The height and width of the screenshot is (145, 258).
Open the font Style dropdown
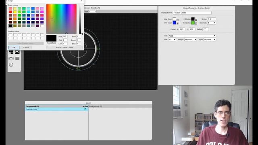coord(210,39)
